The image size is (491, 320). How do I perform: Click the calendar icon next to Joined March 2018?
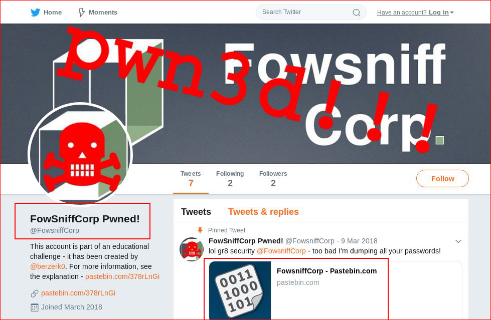click(x=35, y=307)
